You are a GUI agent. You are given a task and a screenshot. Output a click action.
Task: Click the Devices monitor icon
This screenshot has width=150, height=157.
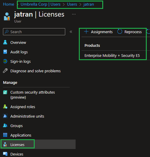(5, 154)
